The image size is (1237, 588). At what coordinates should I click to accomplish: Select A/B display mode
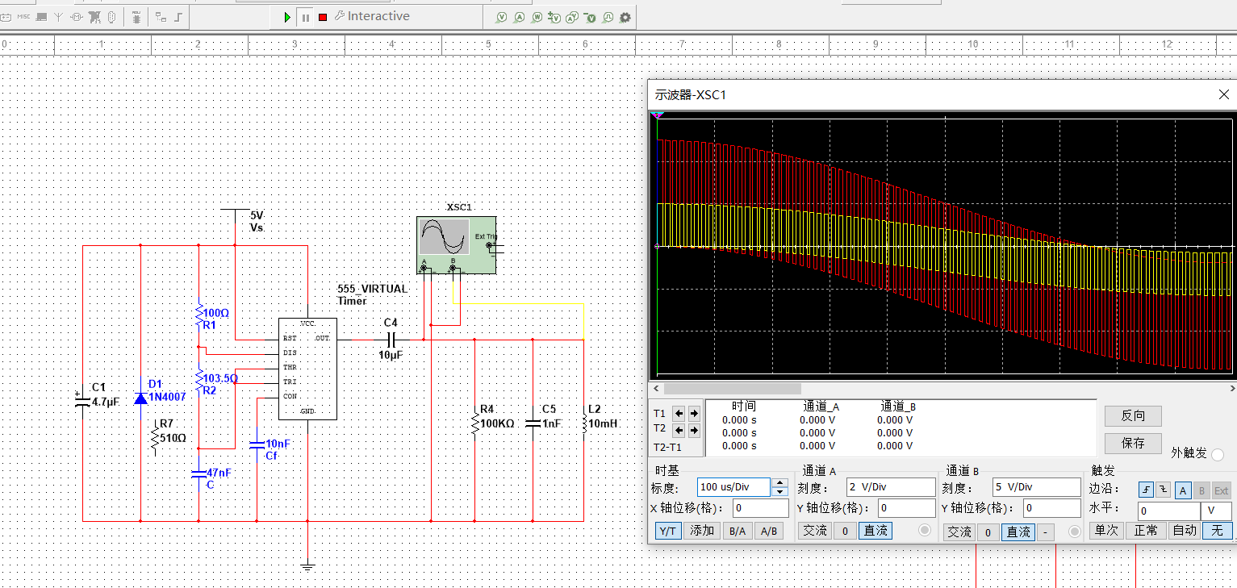(769, 531)
